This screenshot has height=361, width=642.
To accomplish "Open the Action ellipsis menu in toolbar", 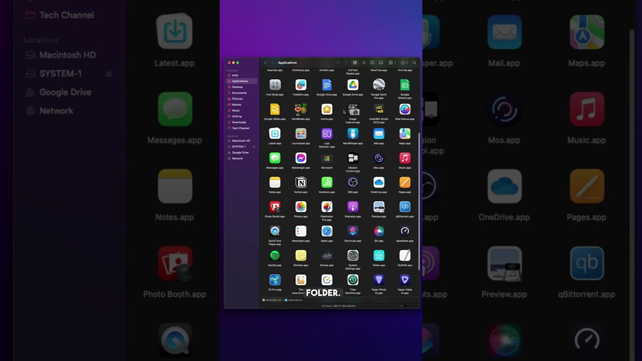I will point(404,63).
